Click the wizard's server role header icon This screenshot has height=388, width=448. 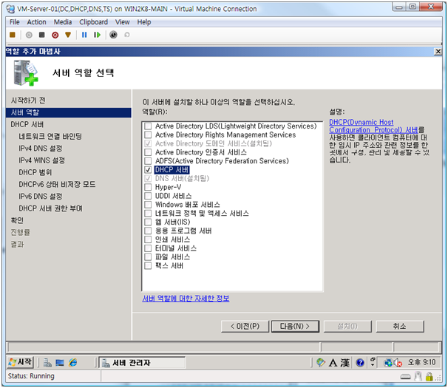point(26,73)
